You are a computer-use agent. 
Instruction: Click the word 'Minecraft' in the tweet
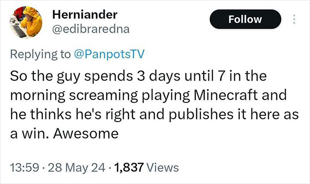coord(226,95)
